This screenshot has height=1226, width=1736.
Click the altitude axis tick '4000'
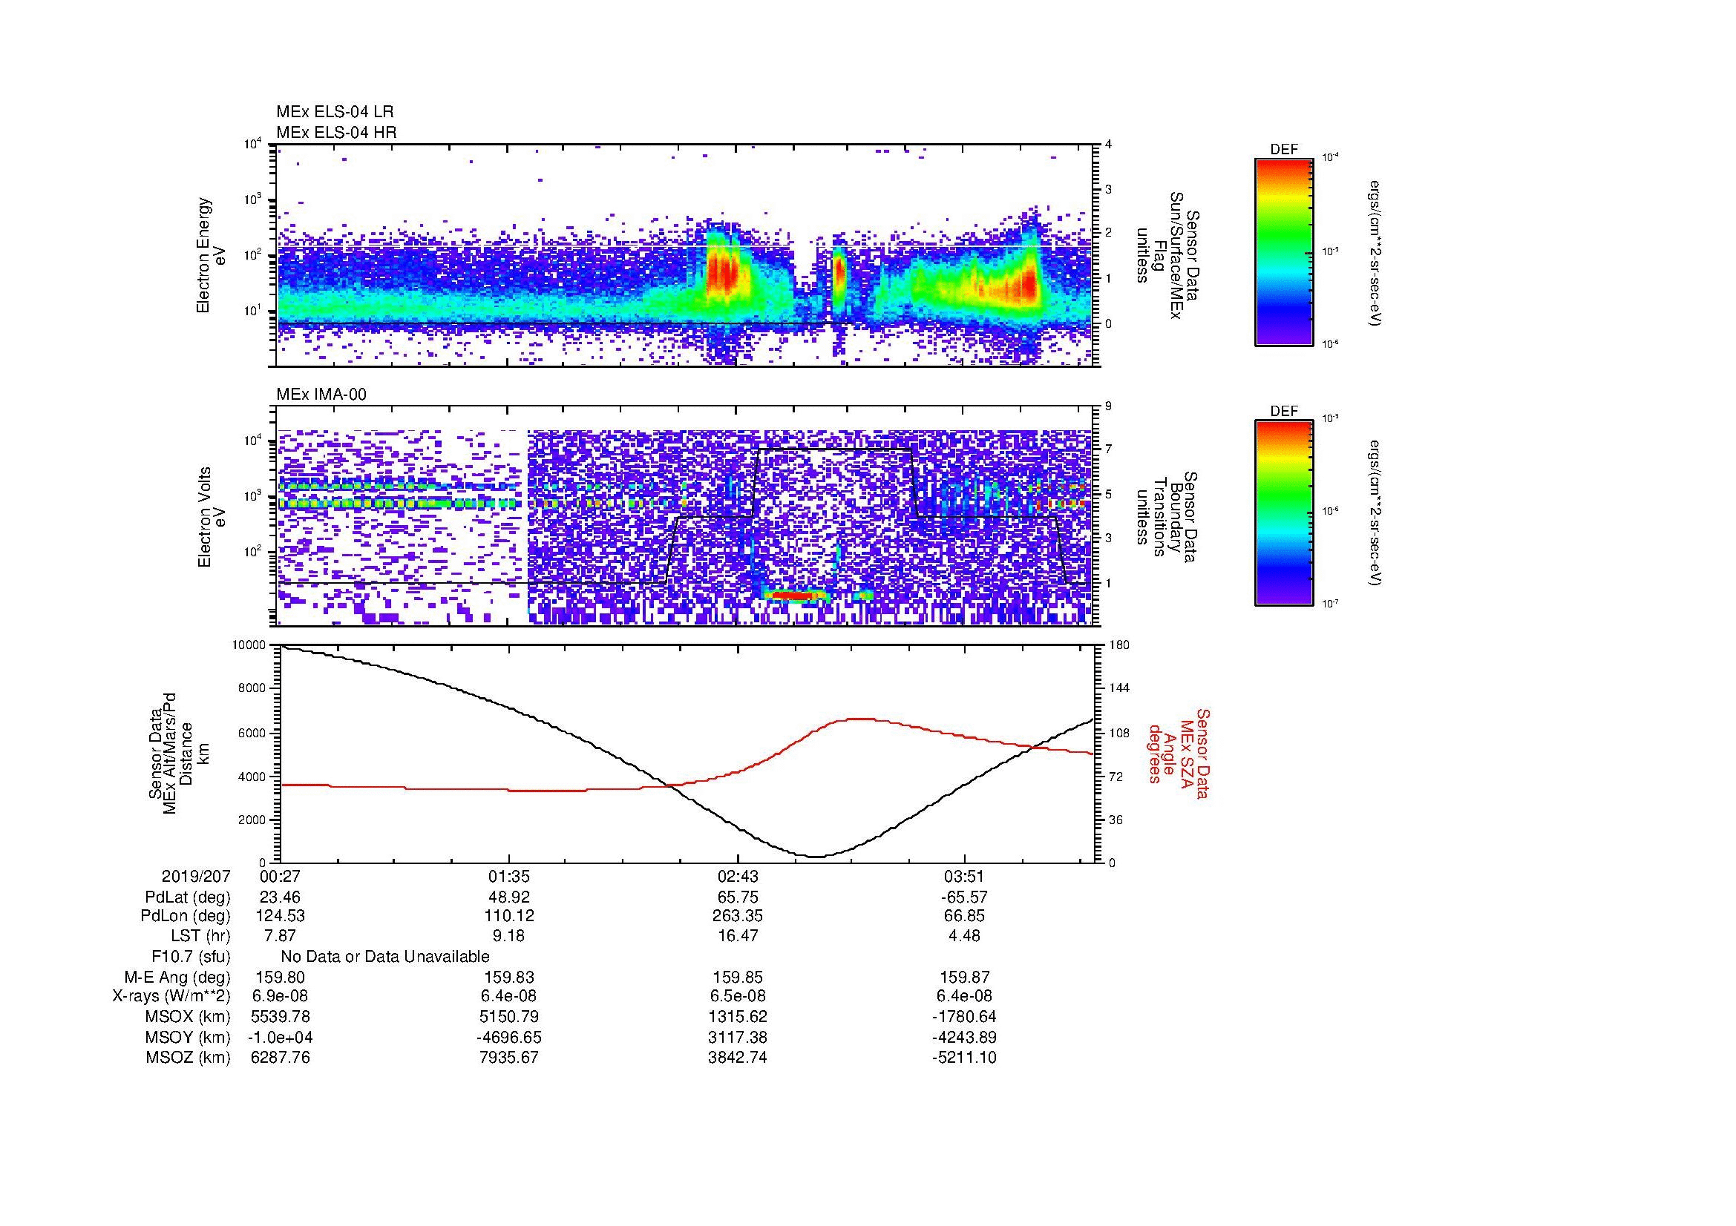(252, 777)
